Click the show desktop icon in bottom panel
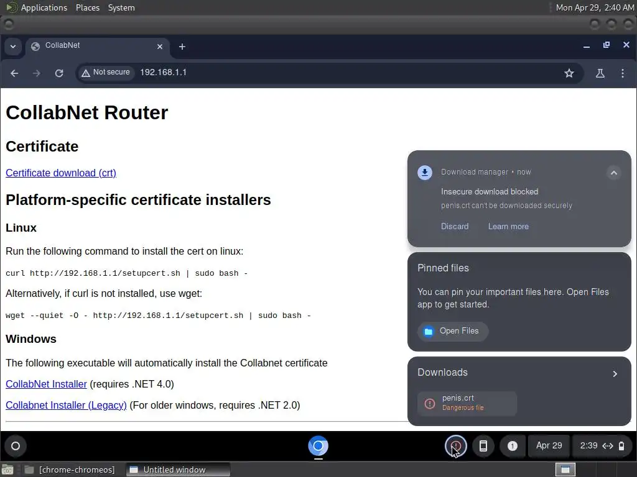 tap(7, 470)
